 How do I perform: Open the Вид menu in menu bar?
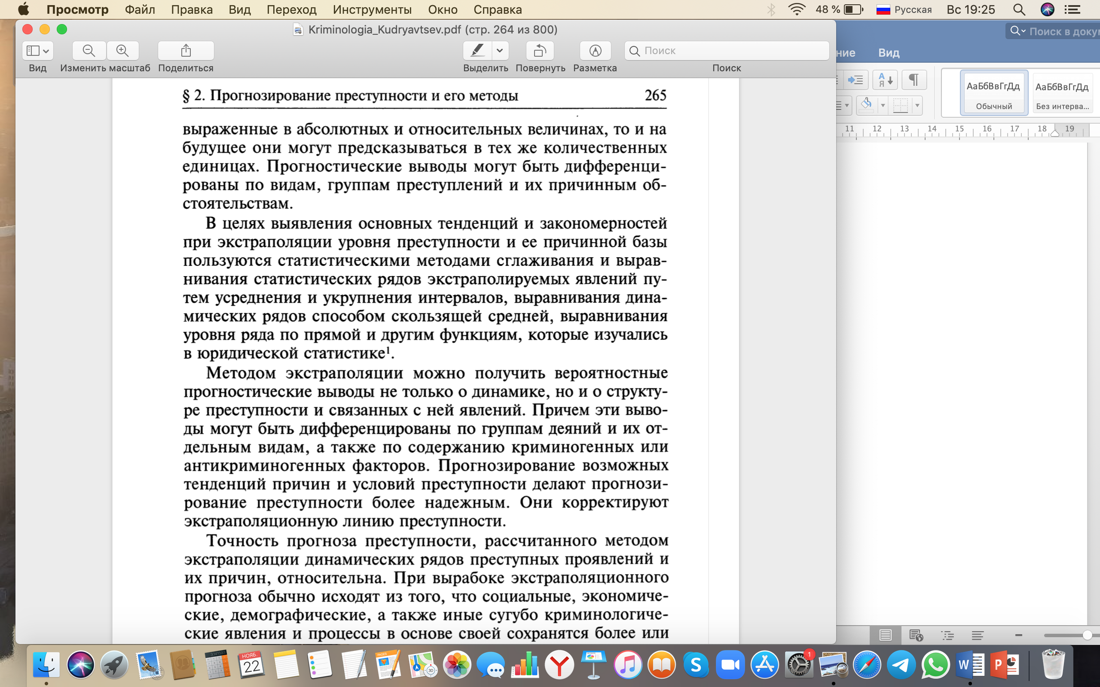(x=239, y=9)
